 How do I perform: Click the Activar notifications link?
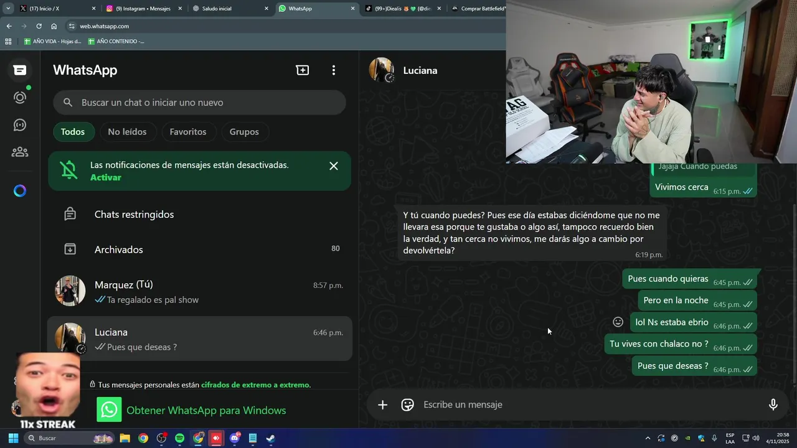point(106,177)
